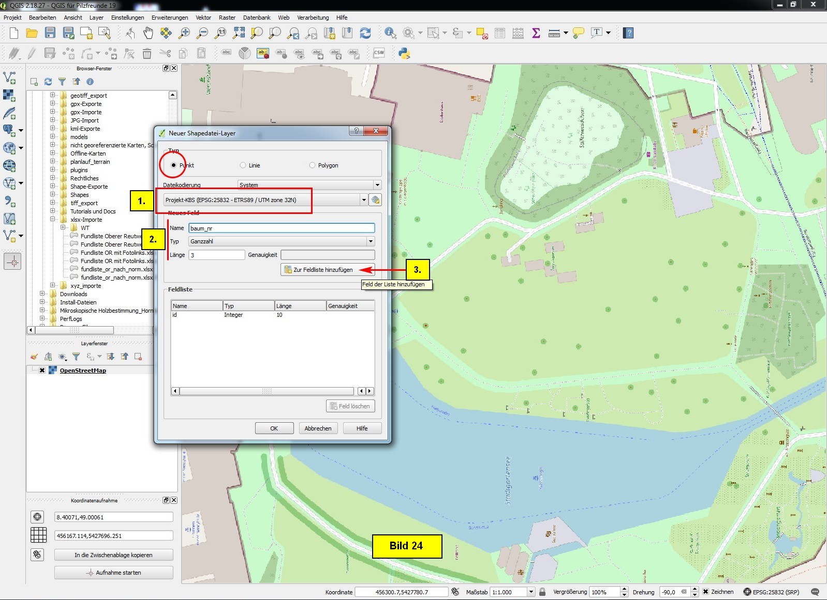This screenshot has height=600, width=827.
Task: Click the Refresh map icon
Action: [365, 33]
